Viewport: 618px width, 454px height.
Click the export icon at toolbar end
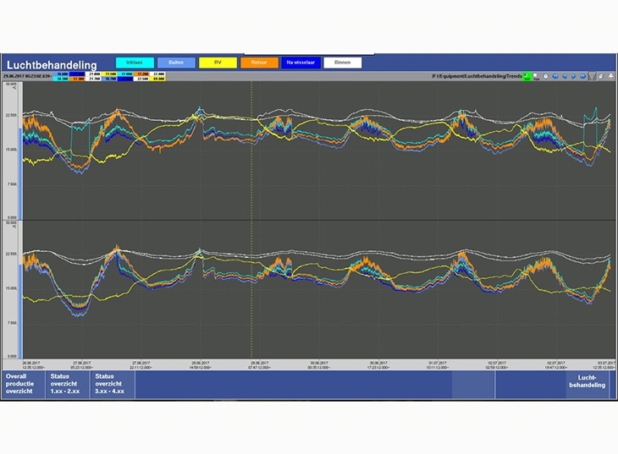610,76
